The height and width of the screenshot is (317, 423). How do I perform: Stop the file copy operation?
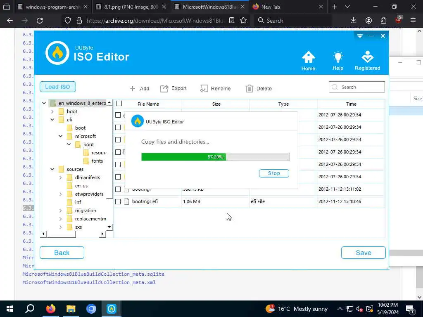point(274,173)
